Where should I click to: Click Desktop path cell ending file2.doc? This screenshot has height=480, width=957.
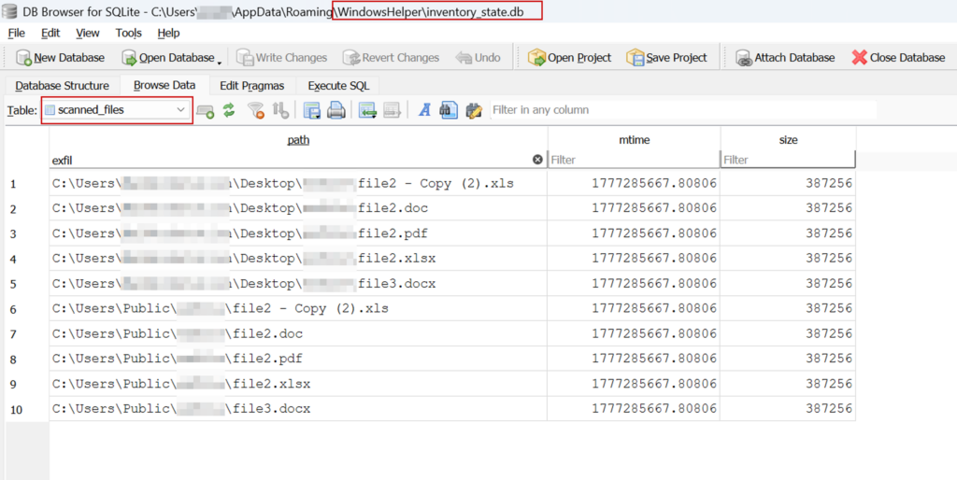click(298, 208)
